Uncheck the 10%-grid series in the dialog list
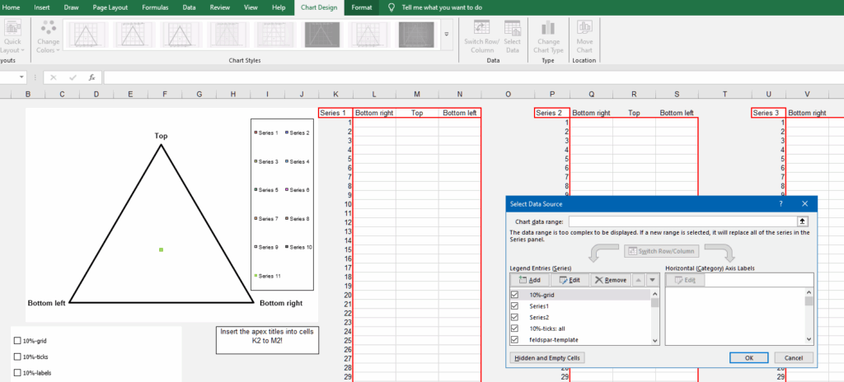Image resolution: width=844 pixels, height=382 pixels. [514, 295]
